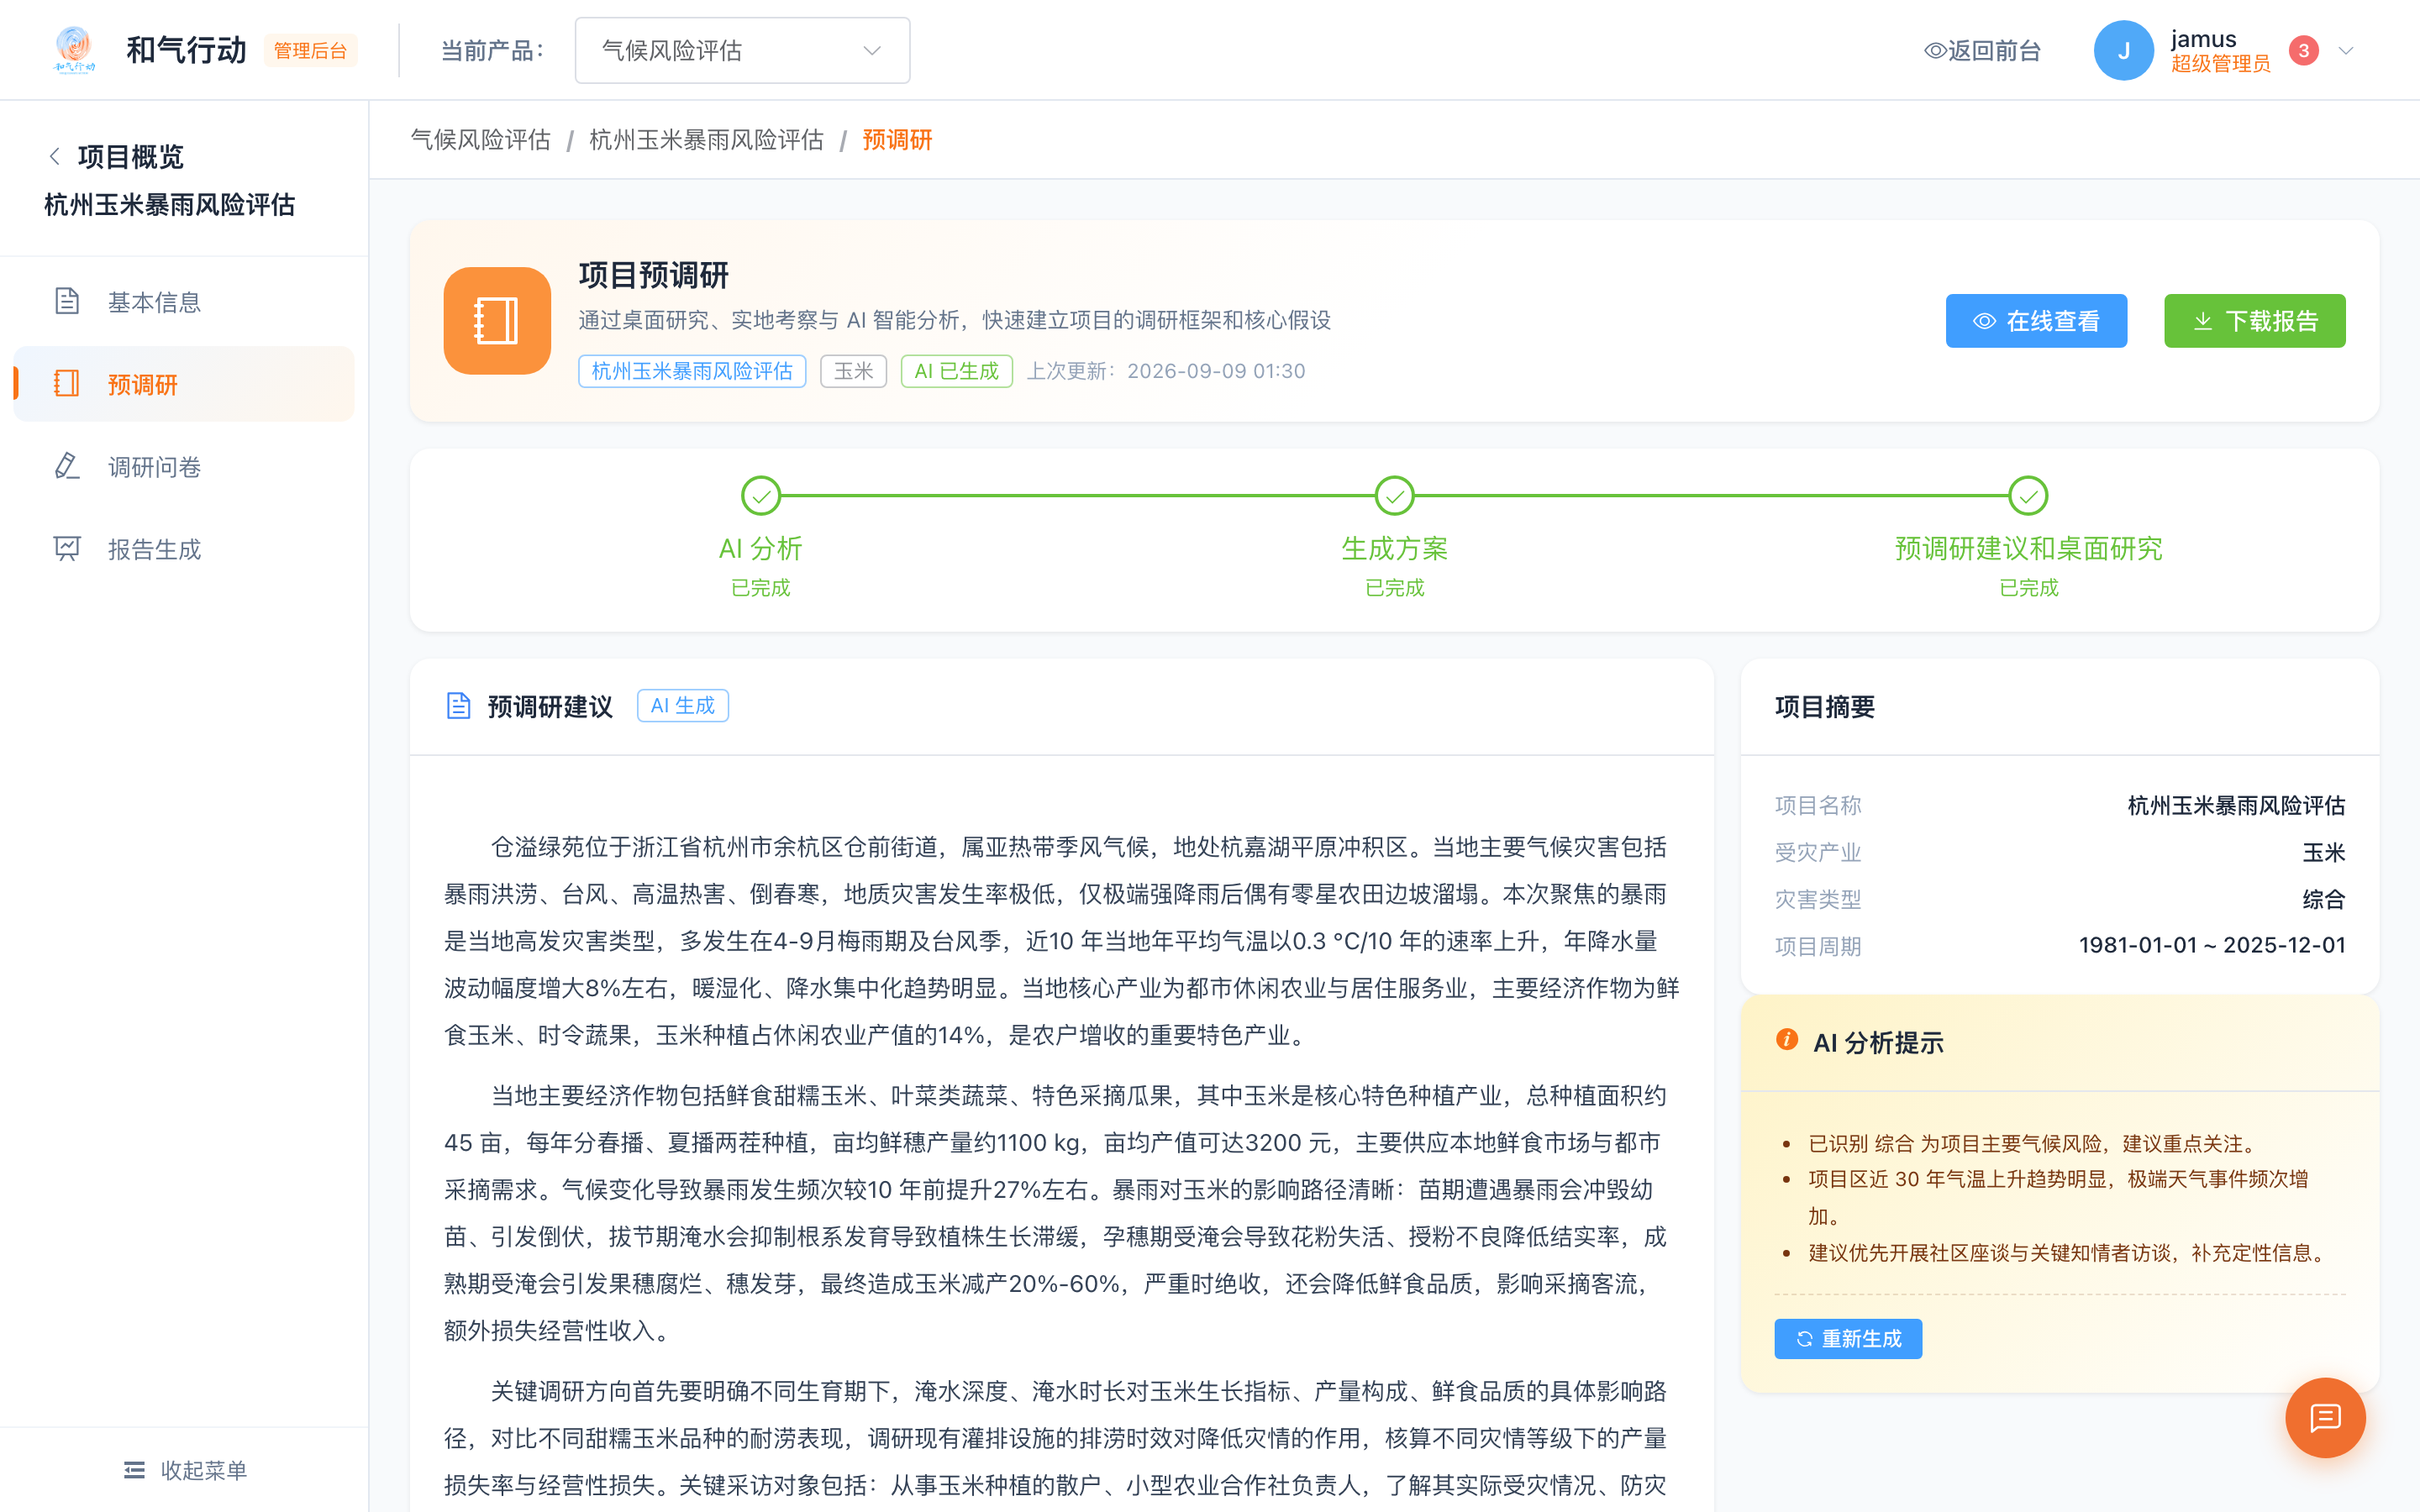This screenshot has height=1512, width=2420.
Task: Click the 预调研建议 document icon
Action: (x=458, y=706)
